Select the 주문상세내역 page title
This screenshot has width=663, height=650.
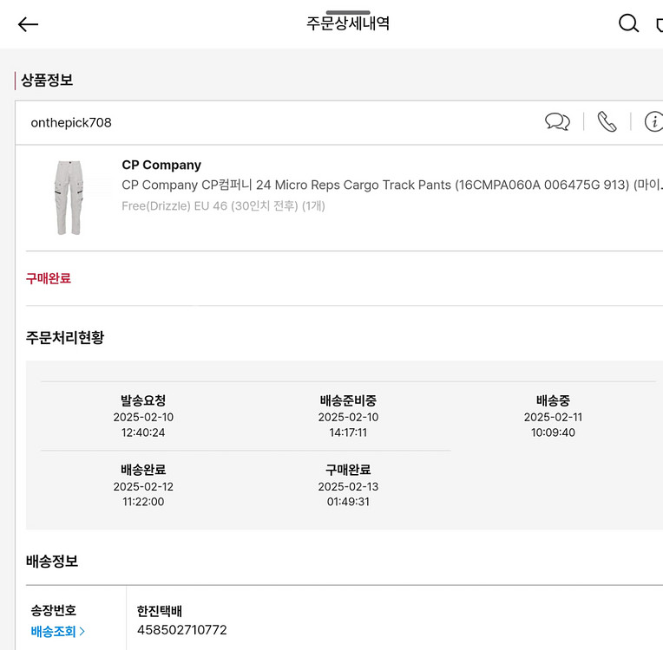coord(348,23)
